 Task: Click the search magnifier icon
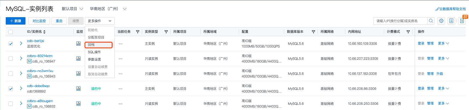pos(431,21)
